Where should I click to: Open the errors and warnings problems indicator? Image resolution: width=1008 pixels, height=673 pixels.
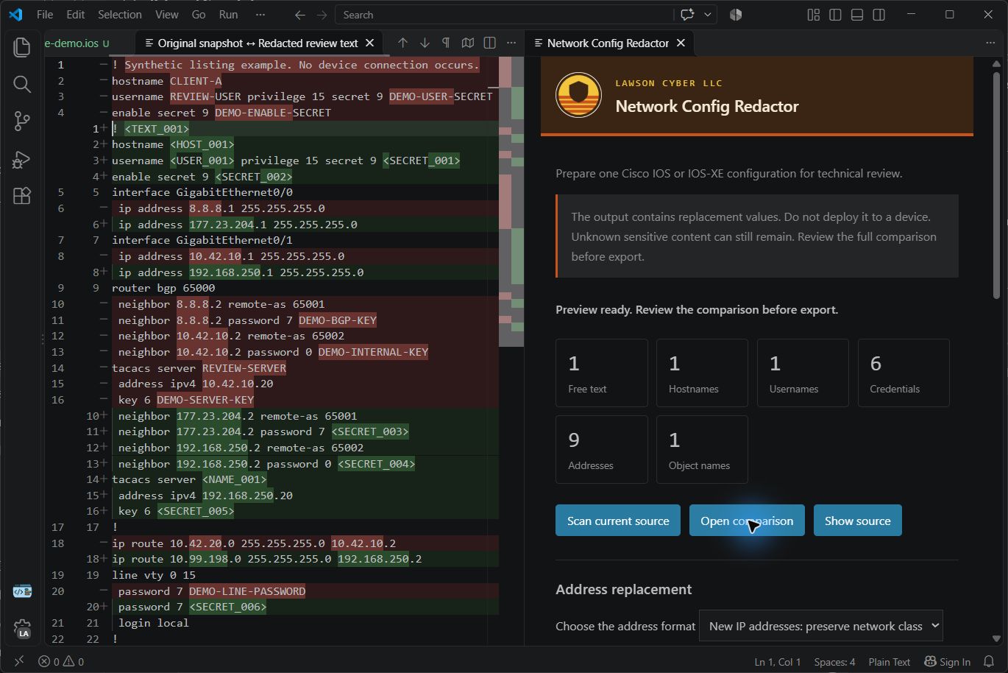point(61,661)
